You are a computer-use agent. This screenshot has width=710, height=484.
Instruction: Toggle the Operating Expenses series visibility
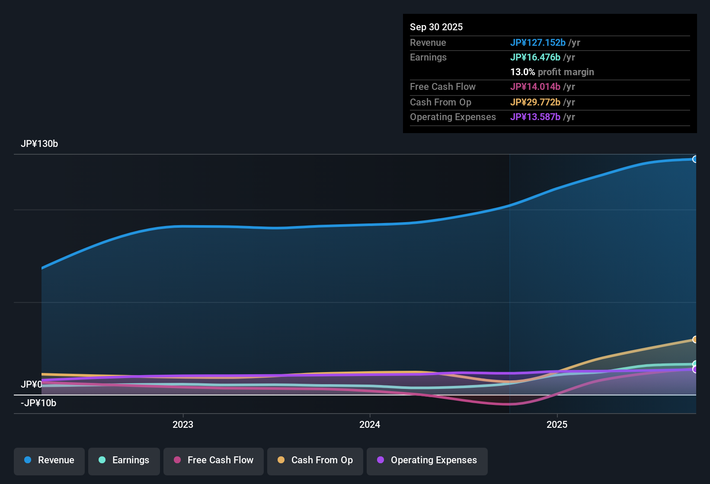(x=427, y=460)
